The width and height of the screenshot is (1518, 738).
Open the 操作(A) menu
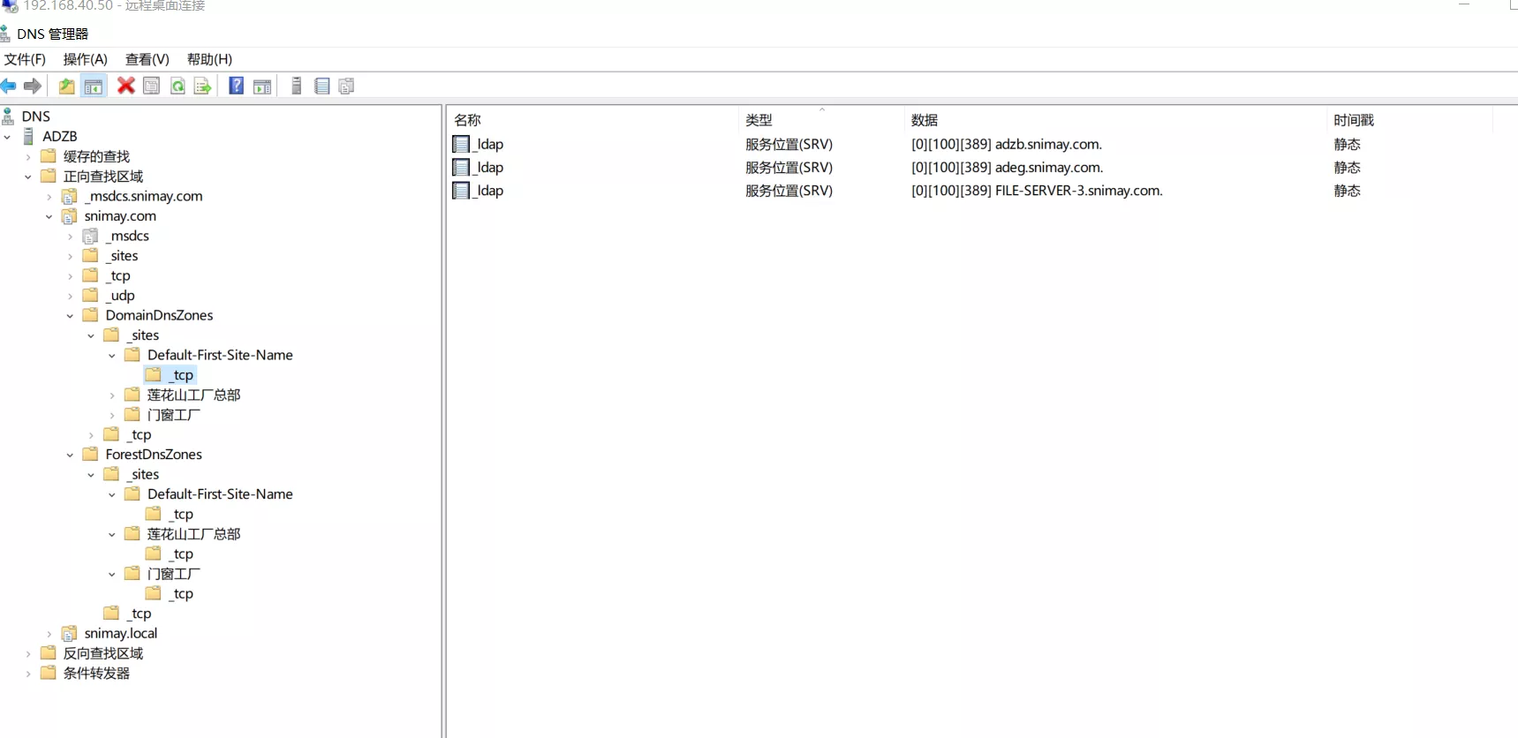[x=85, y=59]
